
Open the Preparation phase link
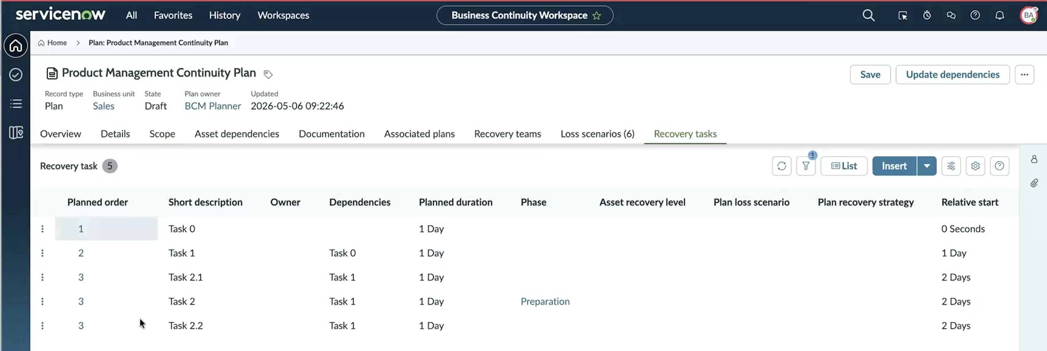coord(545,302)
